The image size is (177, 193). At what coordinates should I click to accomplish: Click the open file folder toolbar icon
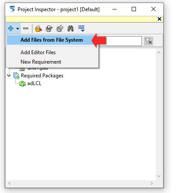[x=49, y=28]
